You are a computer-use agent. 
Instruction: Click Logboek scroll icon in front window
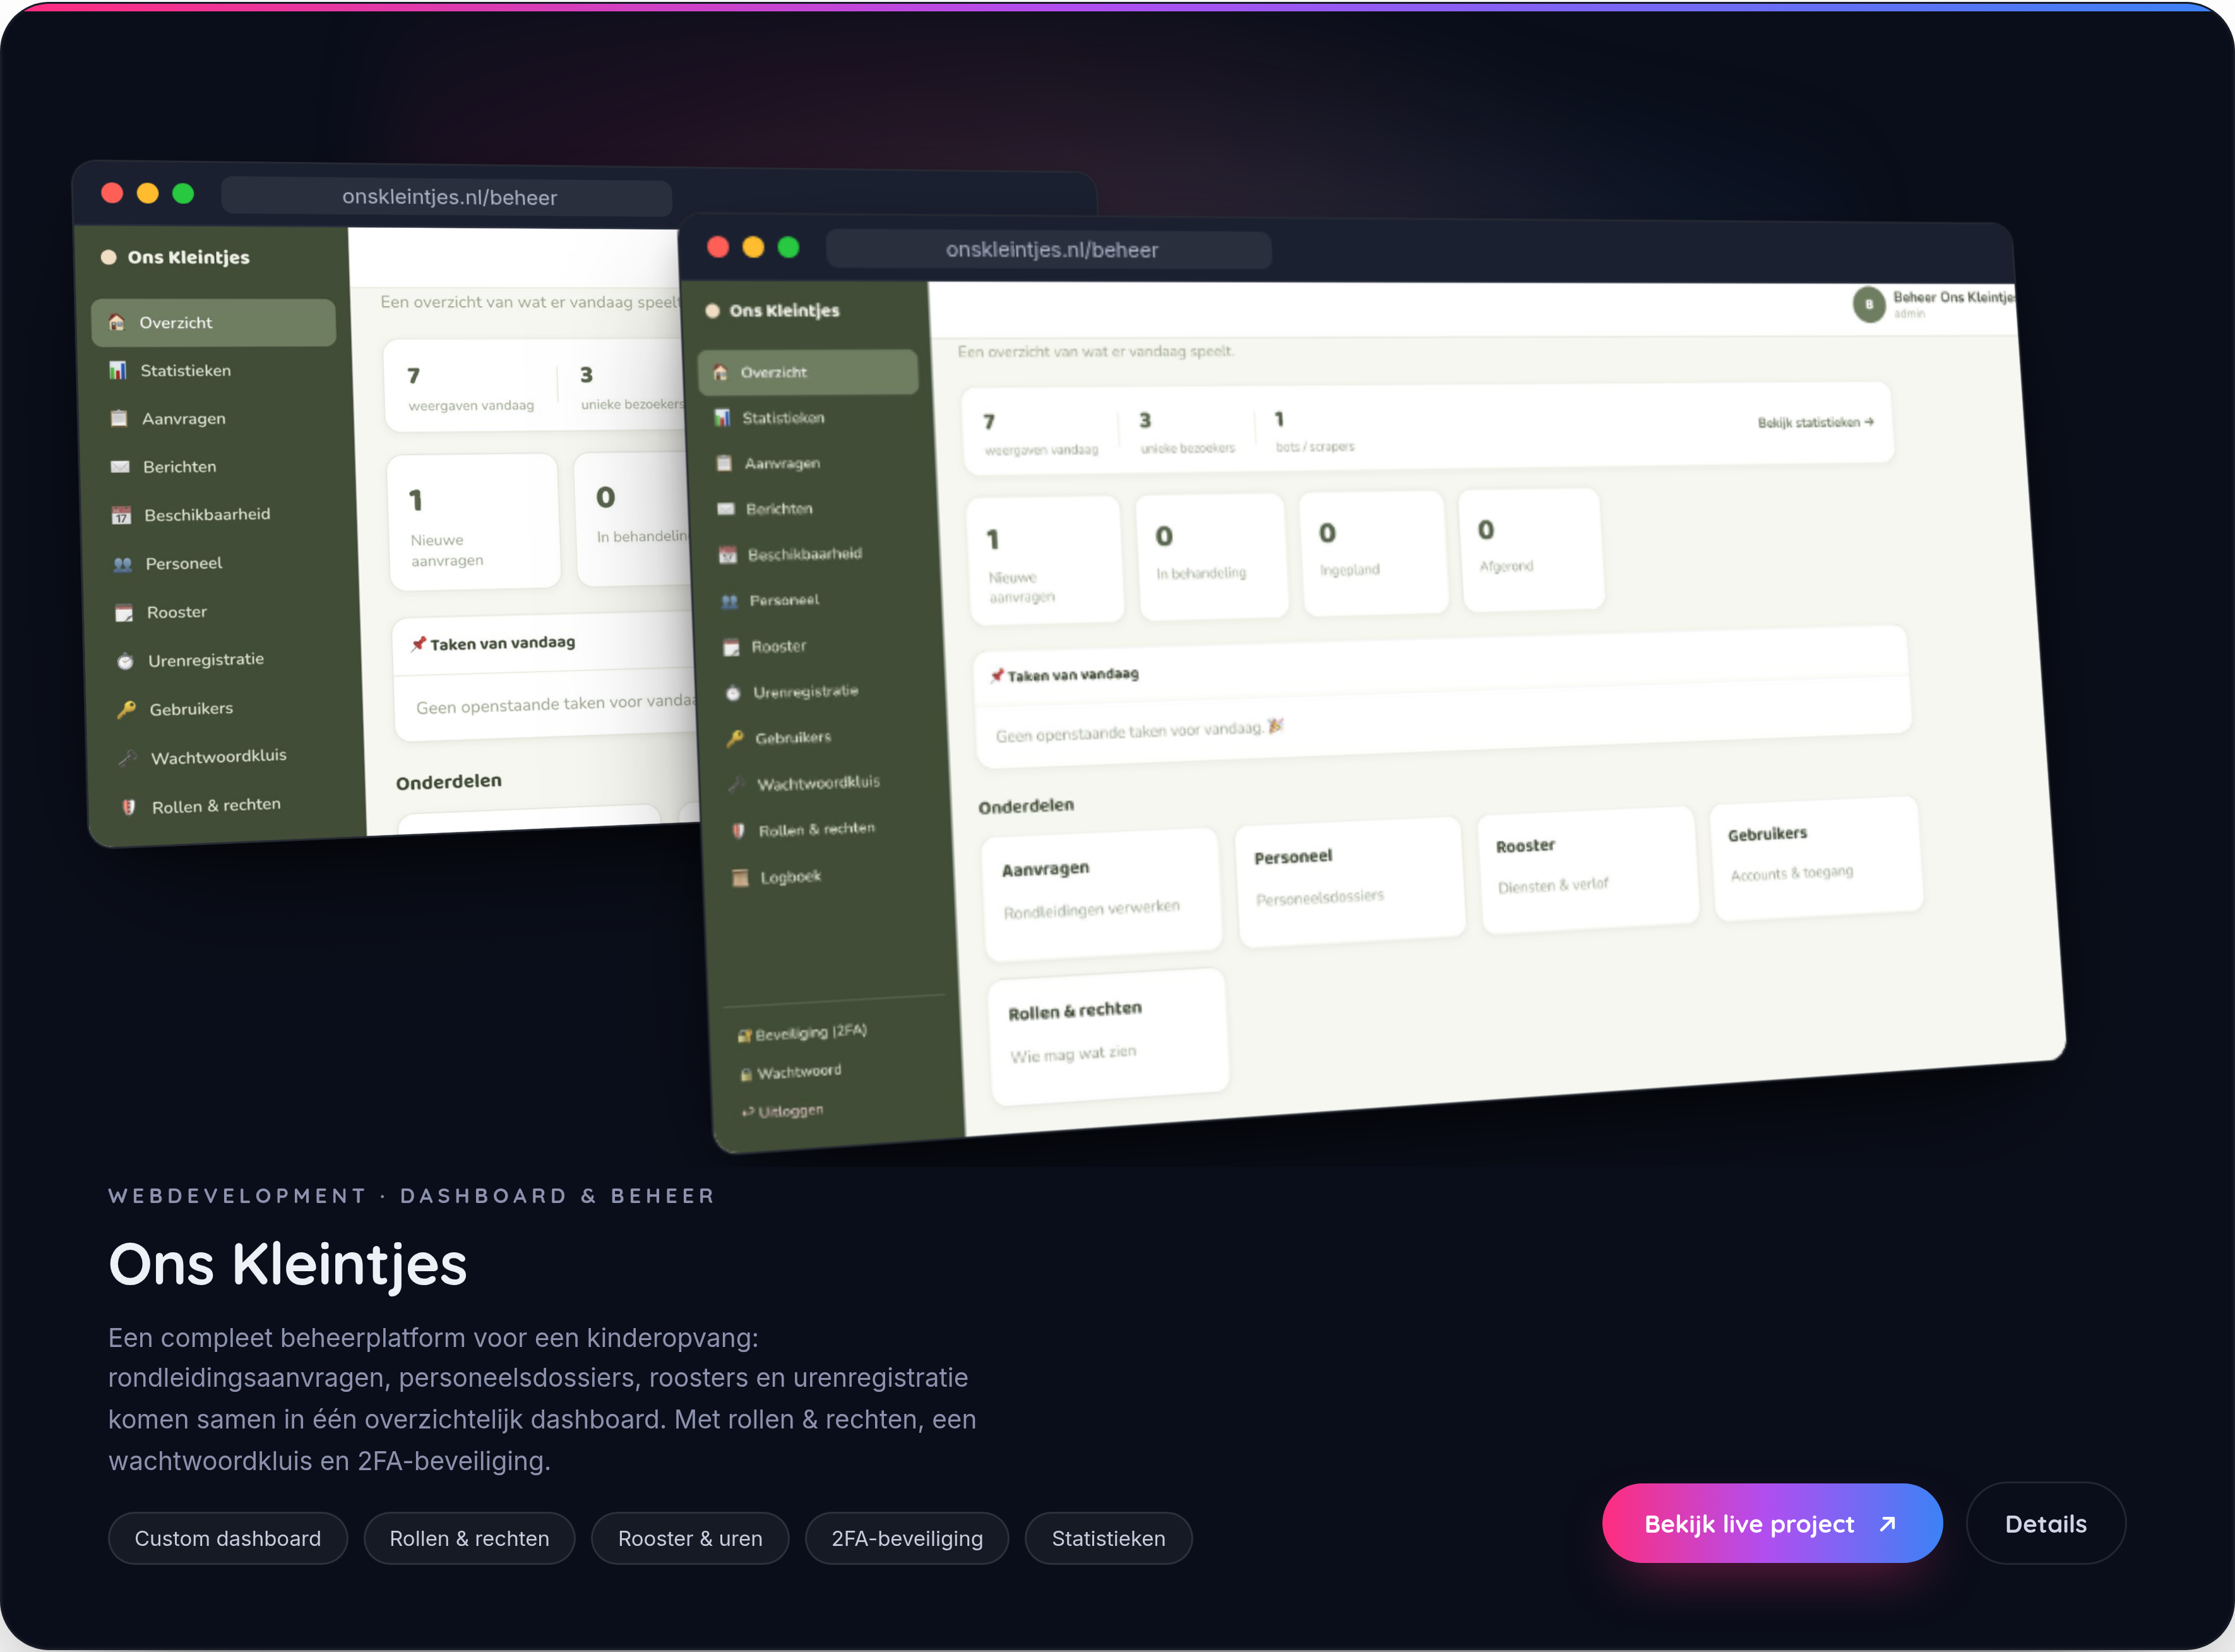point(741,877)
